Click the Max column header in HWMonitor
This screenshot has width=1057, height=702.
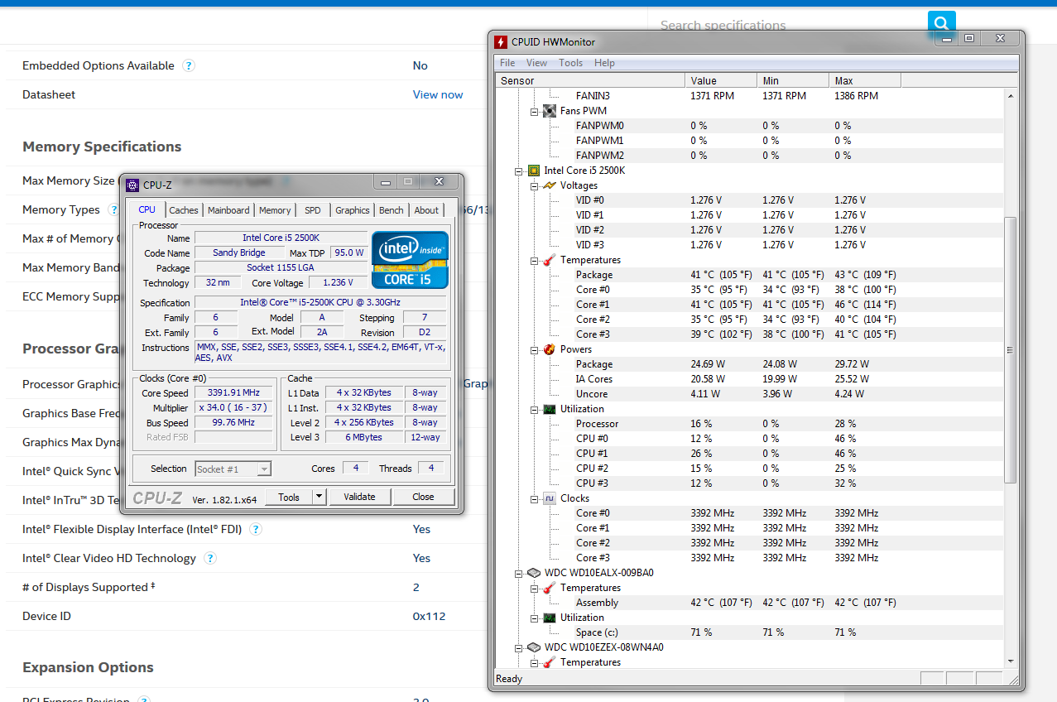tap(865, 80)
